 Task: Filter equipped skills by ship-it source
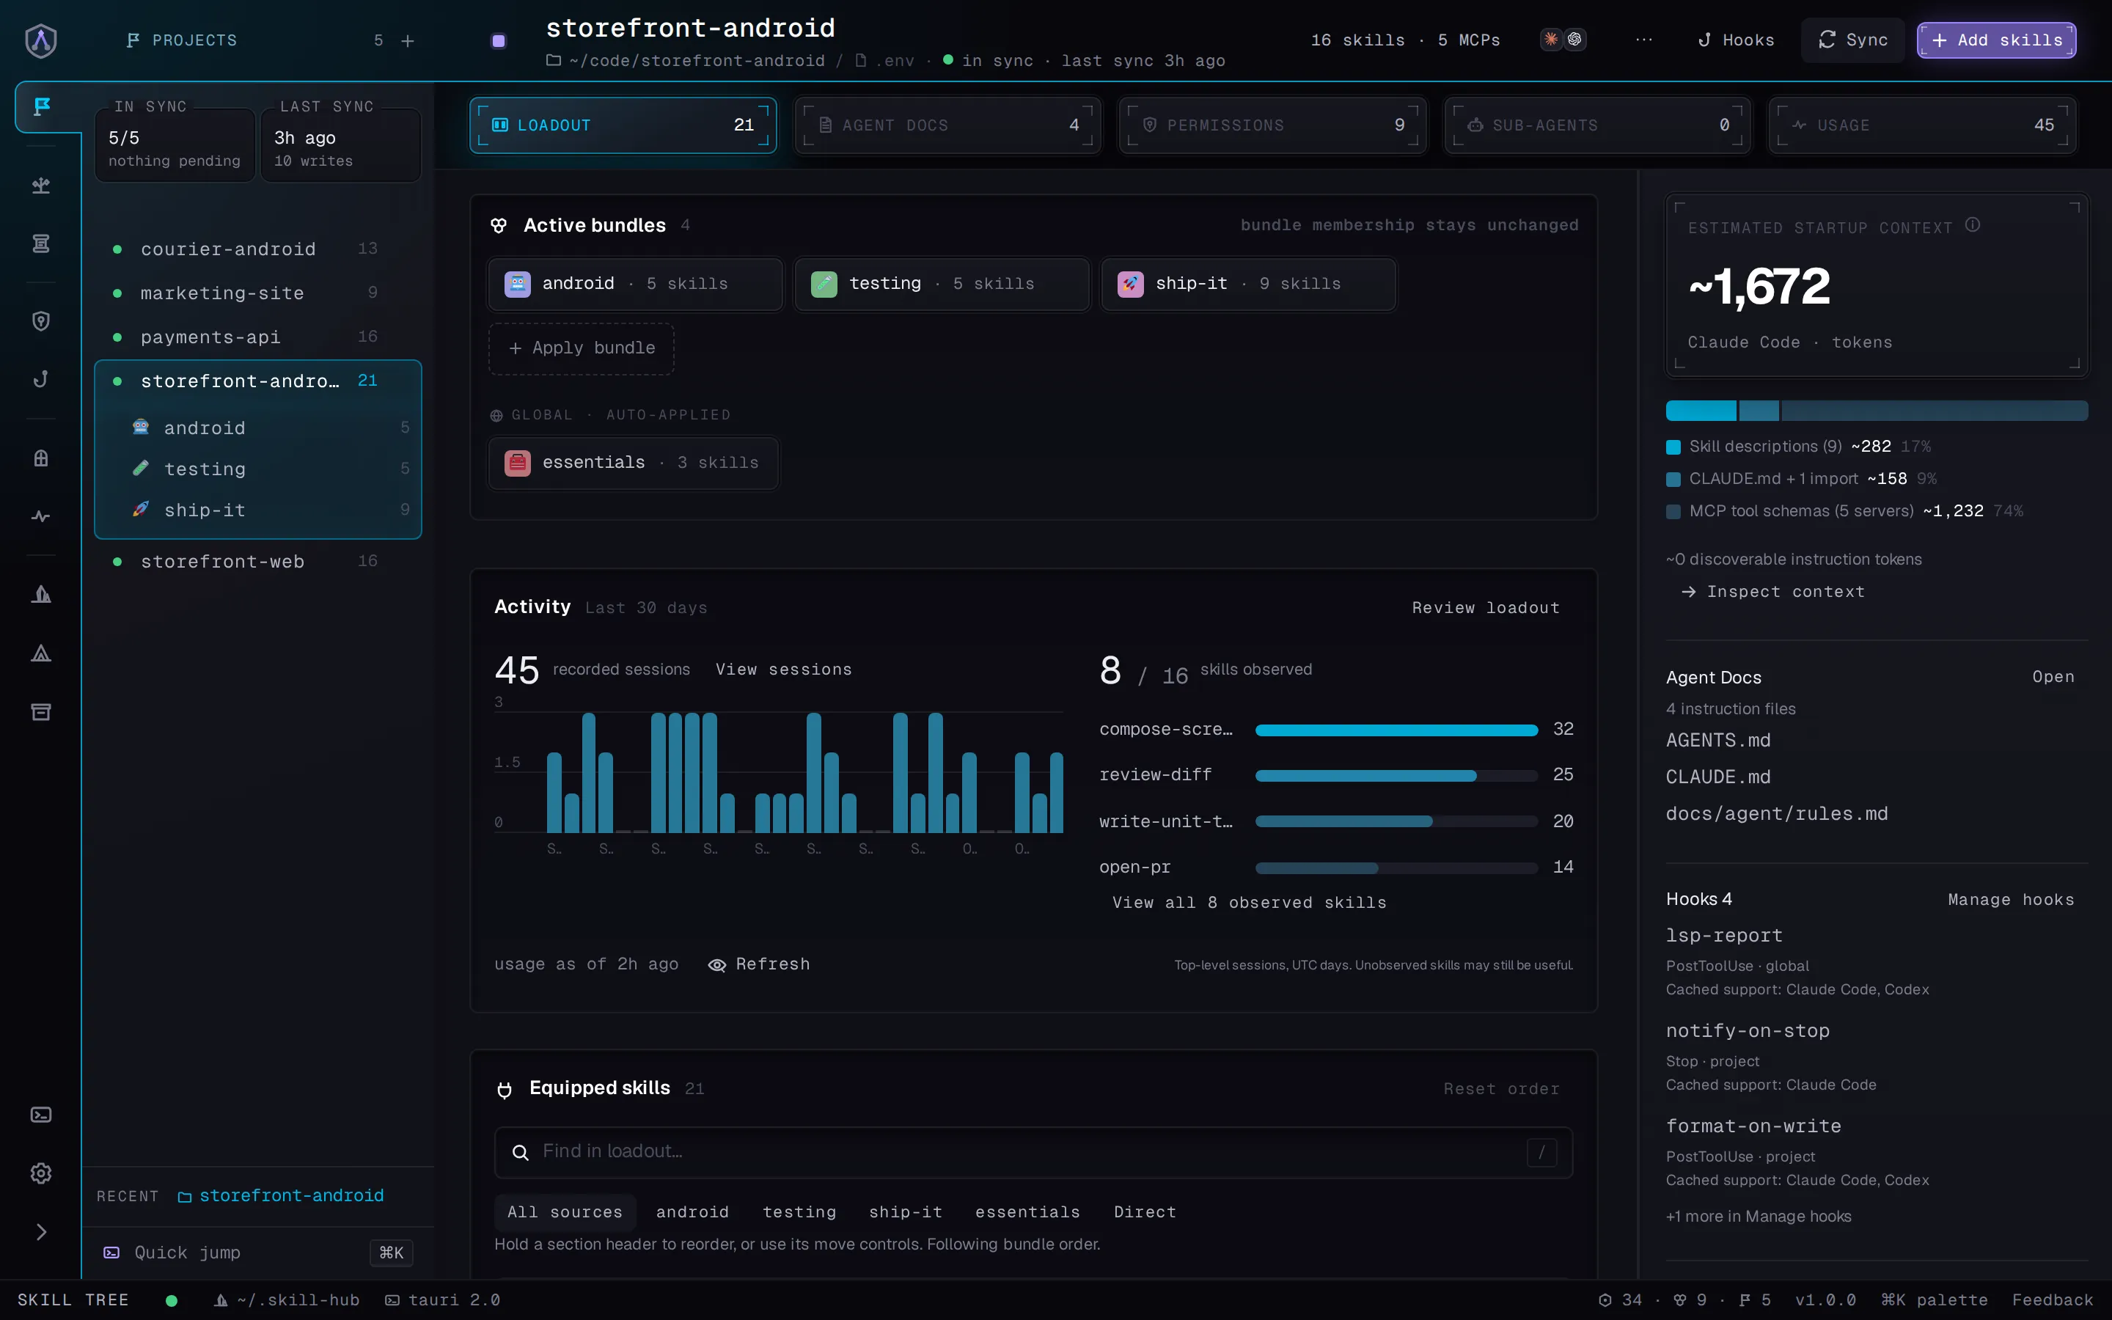tap(905, 1211)
